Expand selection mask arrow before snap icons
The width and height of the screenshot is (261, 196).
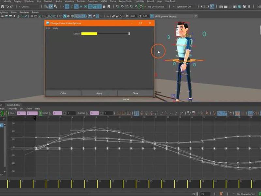(63, 7)
